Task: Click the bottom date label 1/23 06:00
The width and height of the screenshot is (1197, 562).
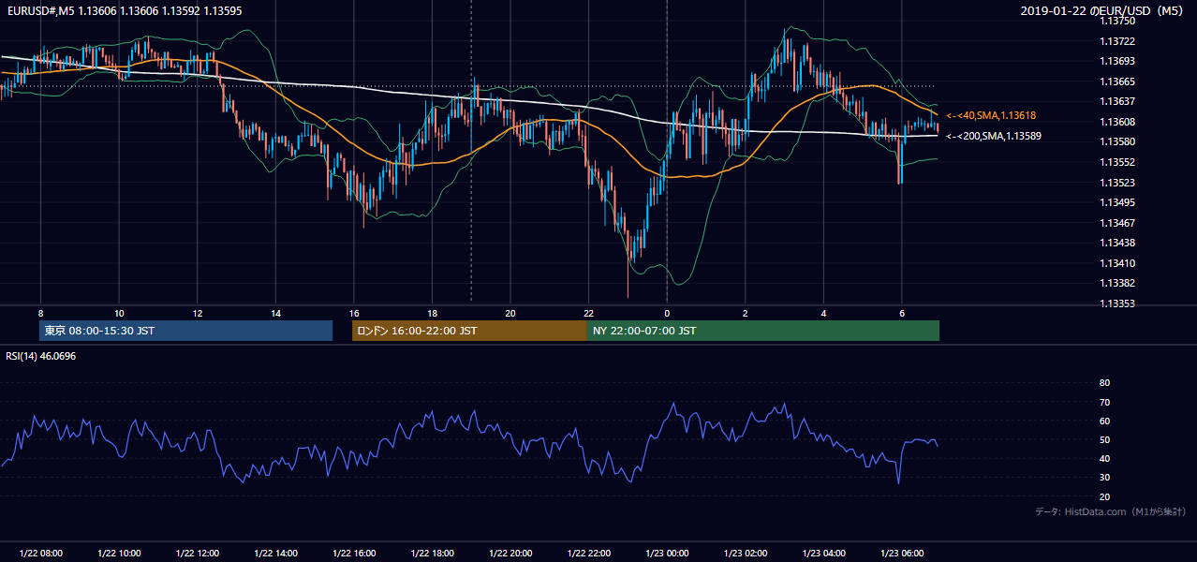Action: click(x=902, y=553)
